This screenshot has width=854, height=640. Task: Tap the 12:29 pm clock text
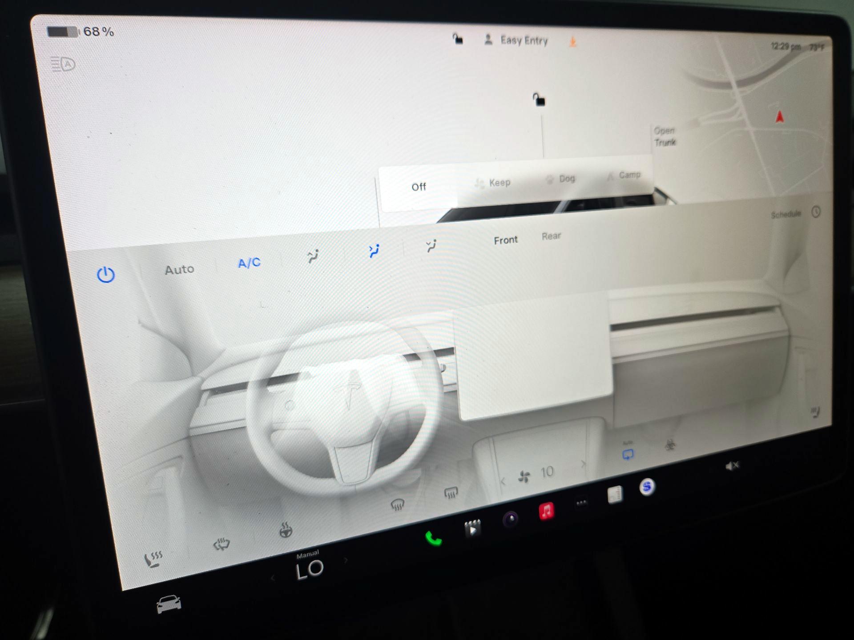786,46
